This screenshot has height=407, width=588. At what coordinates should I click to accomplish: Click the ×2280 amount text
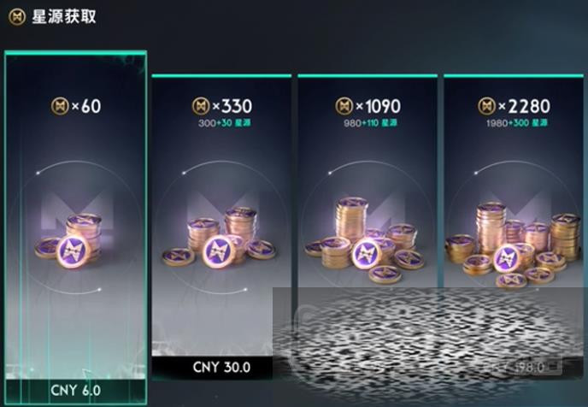coord(524,106)
